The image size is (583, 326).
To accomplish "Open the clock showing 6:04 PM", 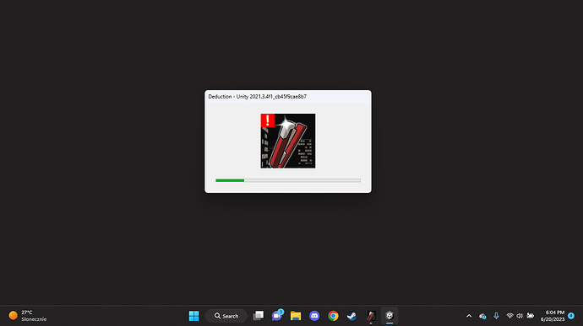I will pos(553,316).
